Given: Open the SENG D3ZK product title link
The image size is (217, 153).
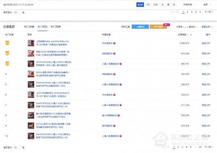Looking at the screenshot, I should (53, 53).
